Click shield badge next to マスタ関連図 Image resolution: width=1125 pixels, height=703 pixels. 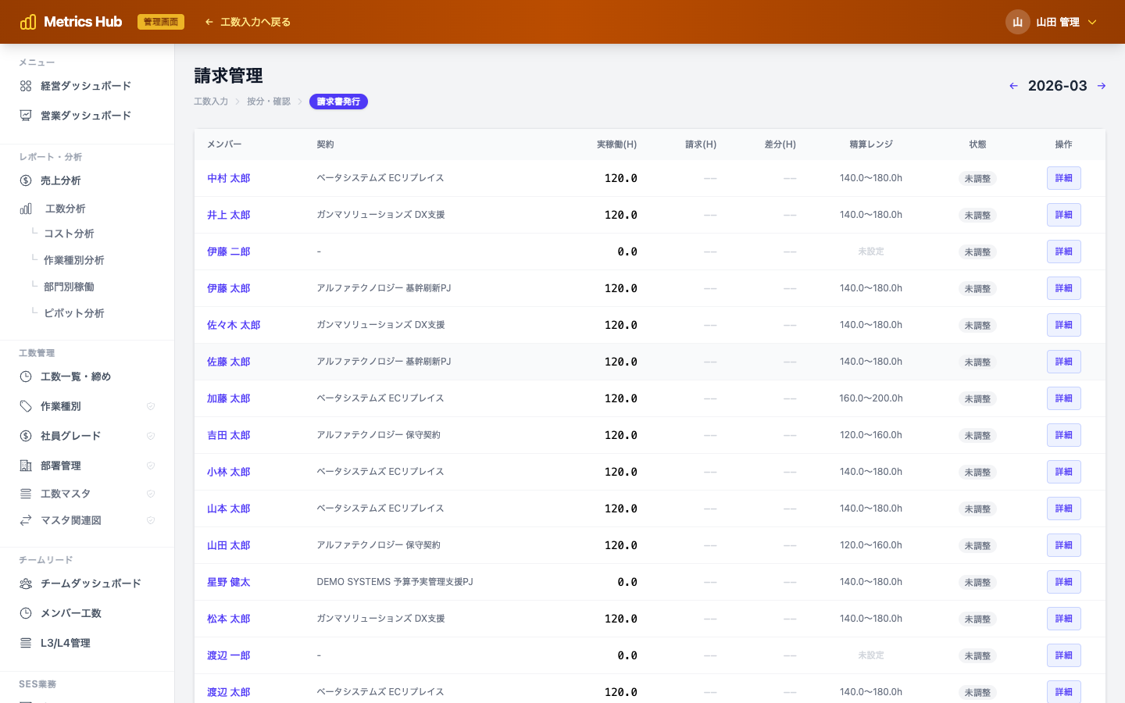(x=151, y=520)
